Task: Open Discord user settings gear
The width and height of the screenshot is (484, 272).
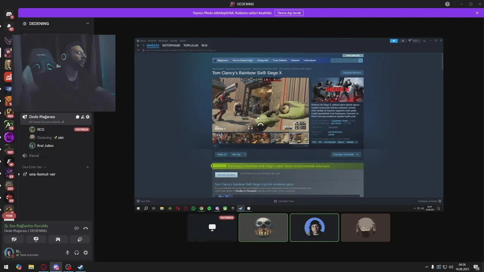Action: click(86, 253)
